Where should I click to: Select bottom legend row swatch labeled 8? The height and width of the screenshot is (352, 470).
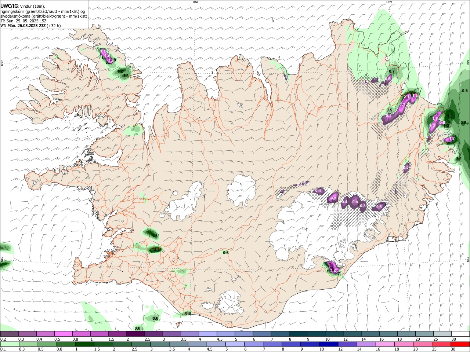[x=291, y=344]
